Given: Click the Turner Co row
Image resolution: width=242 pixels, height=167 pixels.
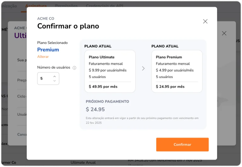Looking at the screenshot, I should point(121,163).
